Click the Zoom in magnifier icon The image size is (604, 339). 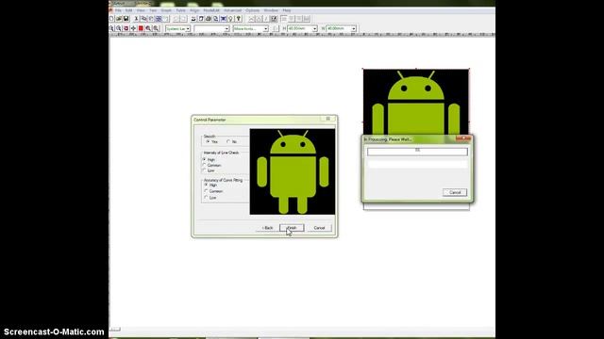(x=111, y=28)
